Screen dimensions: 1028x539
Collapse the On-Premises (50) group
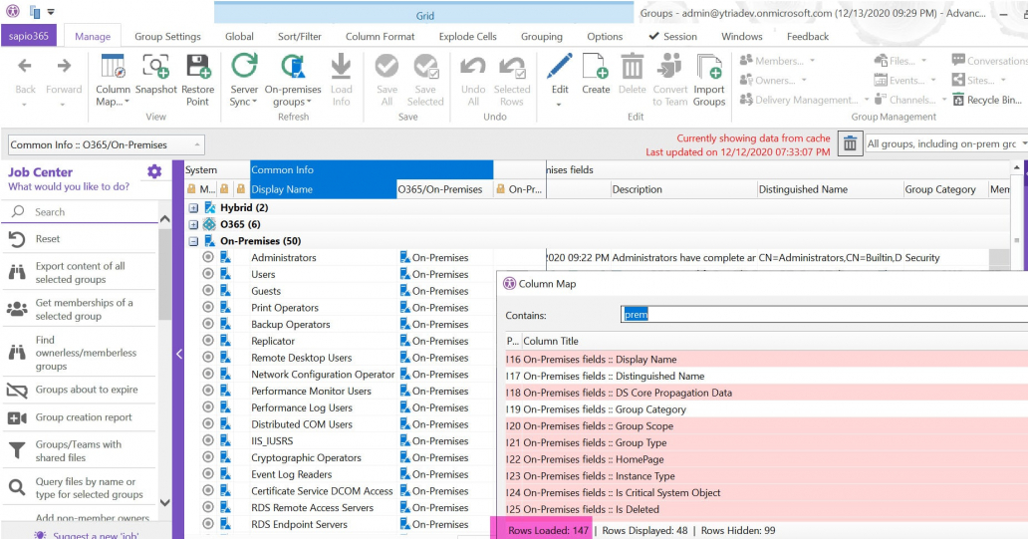click(x=193, y=241)
